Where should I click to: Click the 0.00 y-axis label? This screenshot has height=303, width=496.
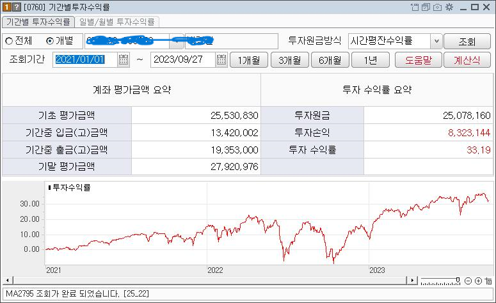tap(31, 249)
